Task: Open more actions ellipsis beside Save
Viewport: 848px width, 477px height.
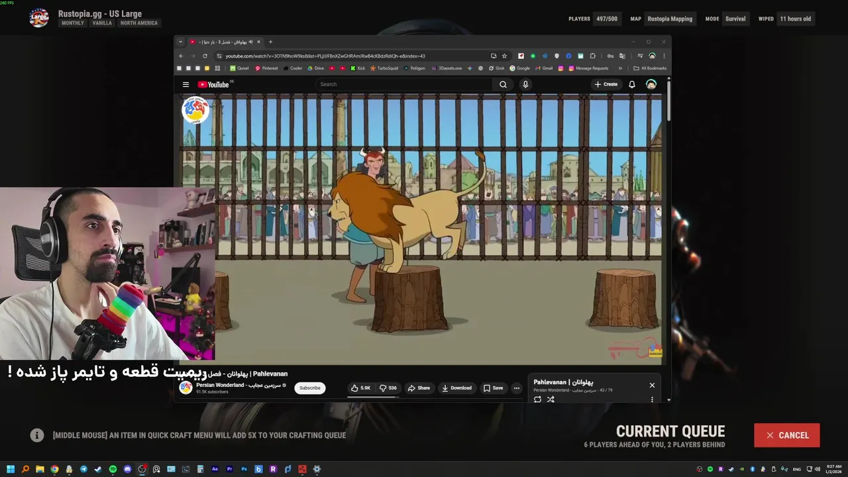Action: 517,388
